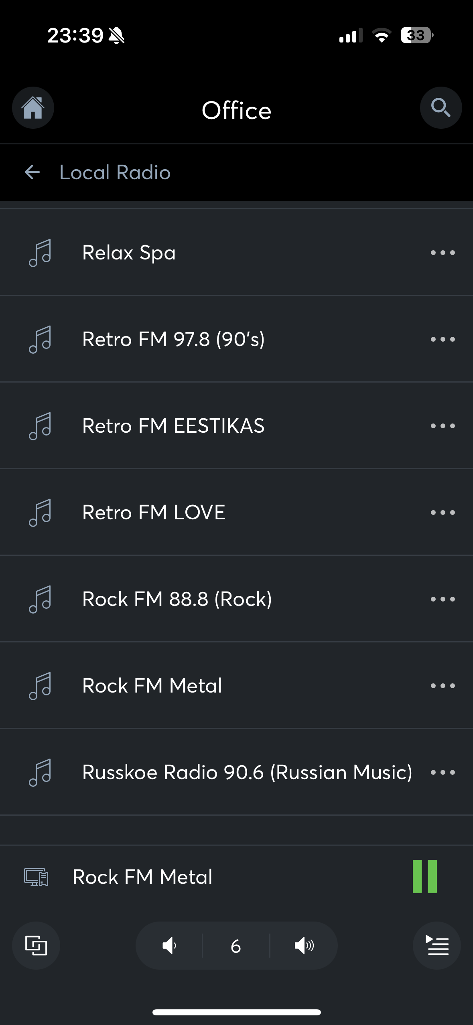Viewport: 473px width, 1025px height.
Task: Play the Retro FM 97.8 (90's) station
Action: click(x=173, y=339)
